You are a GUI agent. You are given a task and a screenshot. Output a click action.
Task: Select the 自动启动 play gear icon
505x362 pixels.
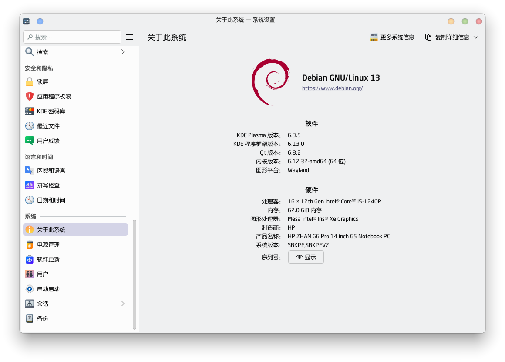pos(29,289)
